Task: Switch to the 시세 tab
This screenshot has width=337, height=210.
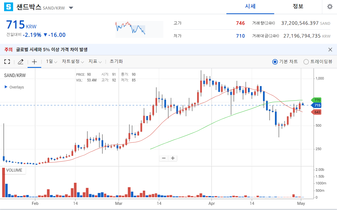Action: 250,7
